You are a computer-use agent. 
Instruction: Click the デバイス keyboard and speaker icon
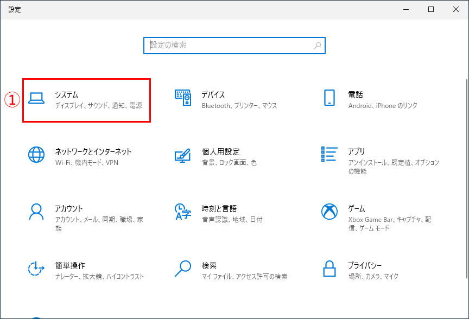tap(183, 98)
